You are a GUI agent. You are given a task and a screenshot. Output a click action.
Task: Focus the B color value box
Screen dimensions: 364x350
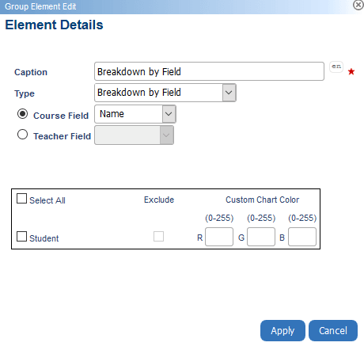(302, 237)
